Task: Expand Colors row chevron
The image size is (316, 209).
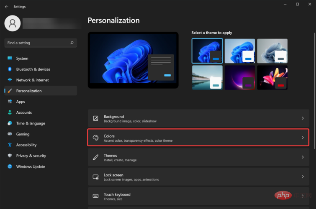Action: 303,138
